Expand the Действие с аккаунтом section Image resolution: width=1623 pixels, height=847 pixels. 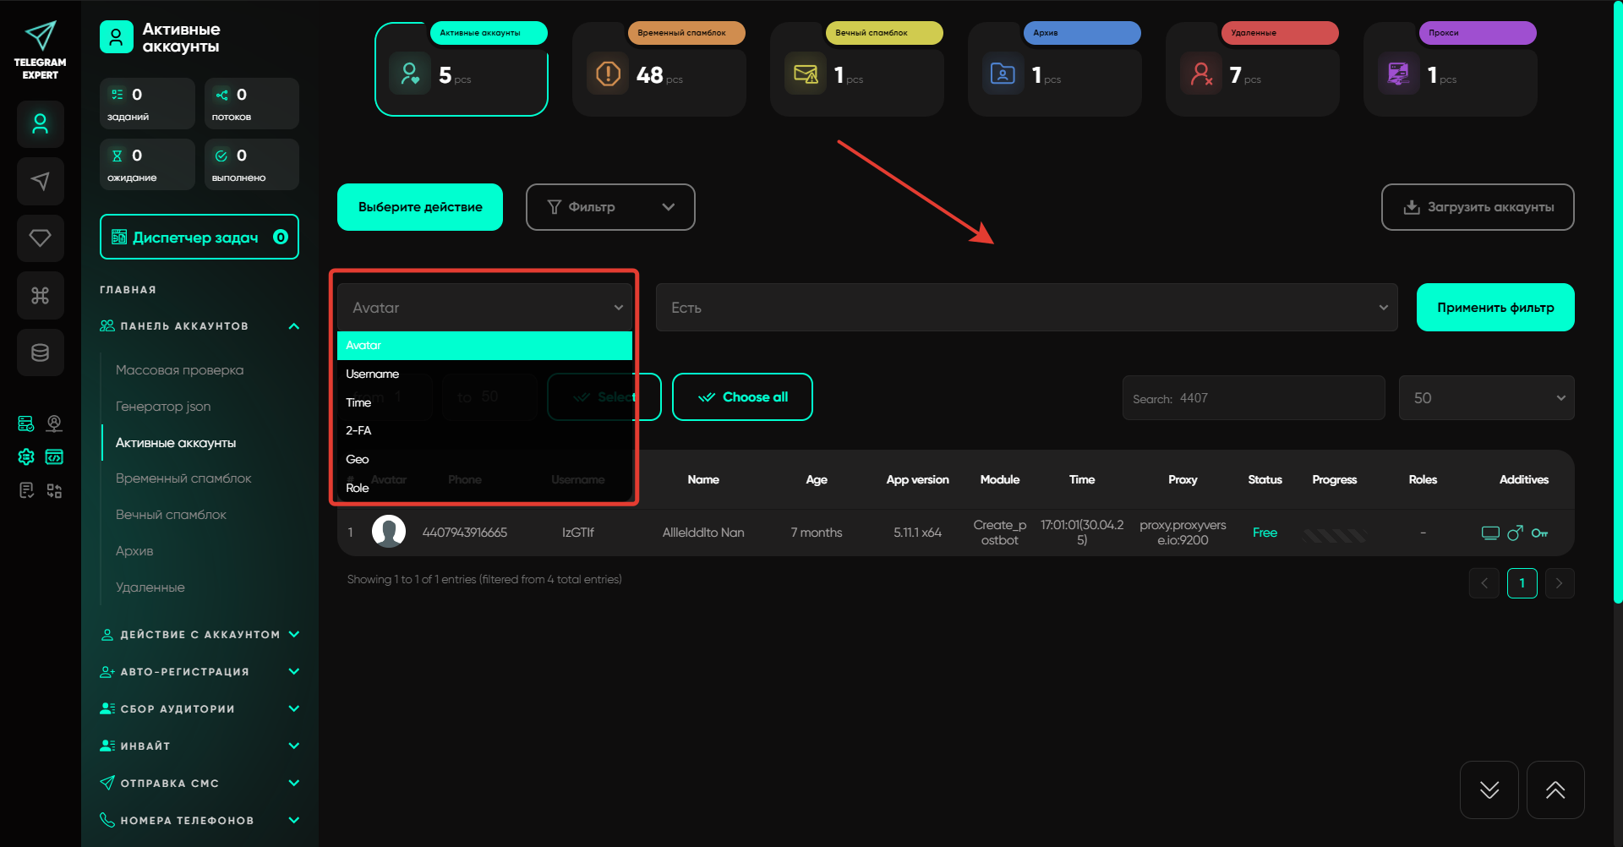[199, 635]
